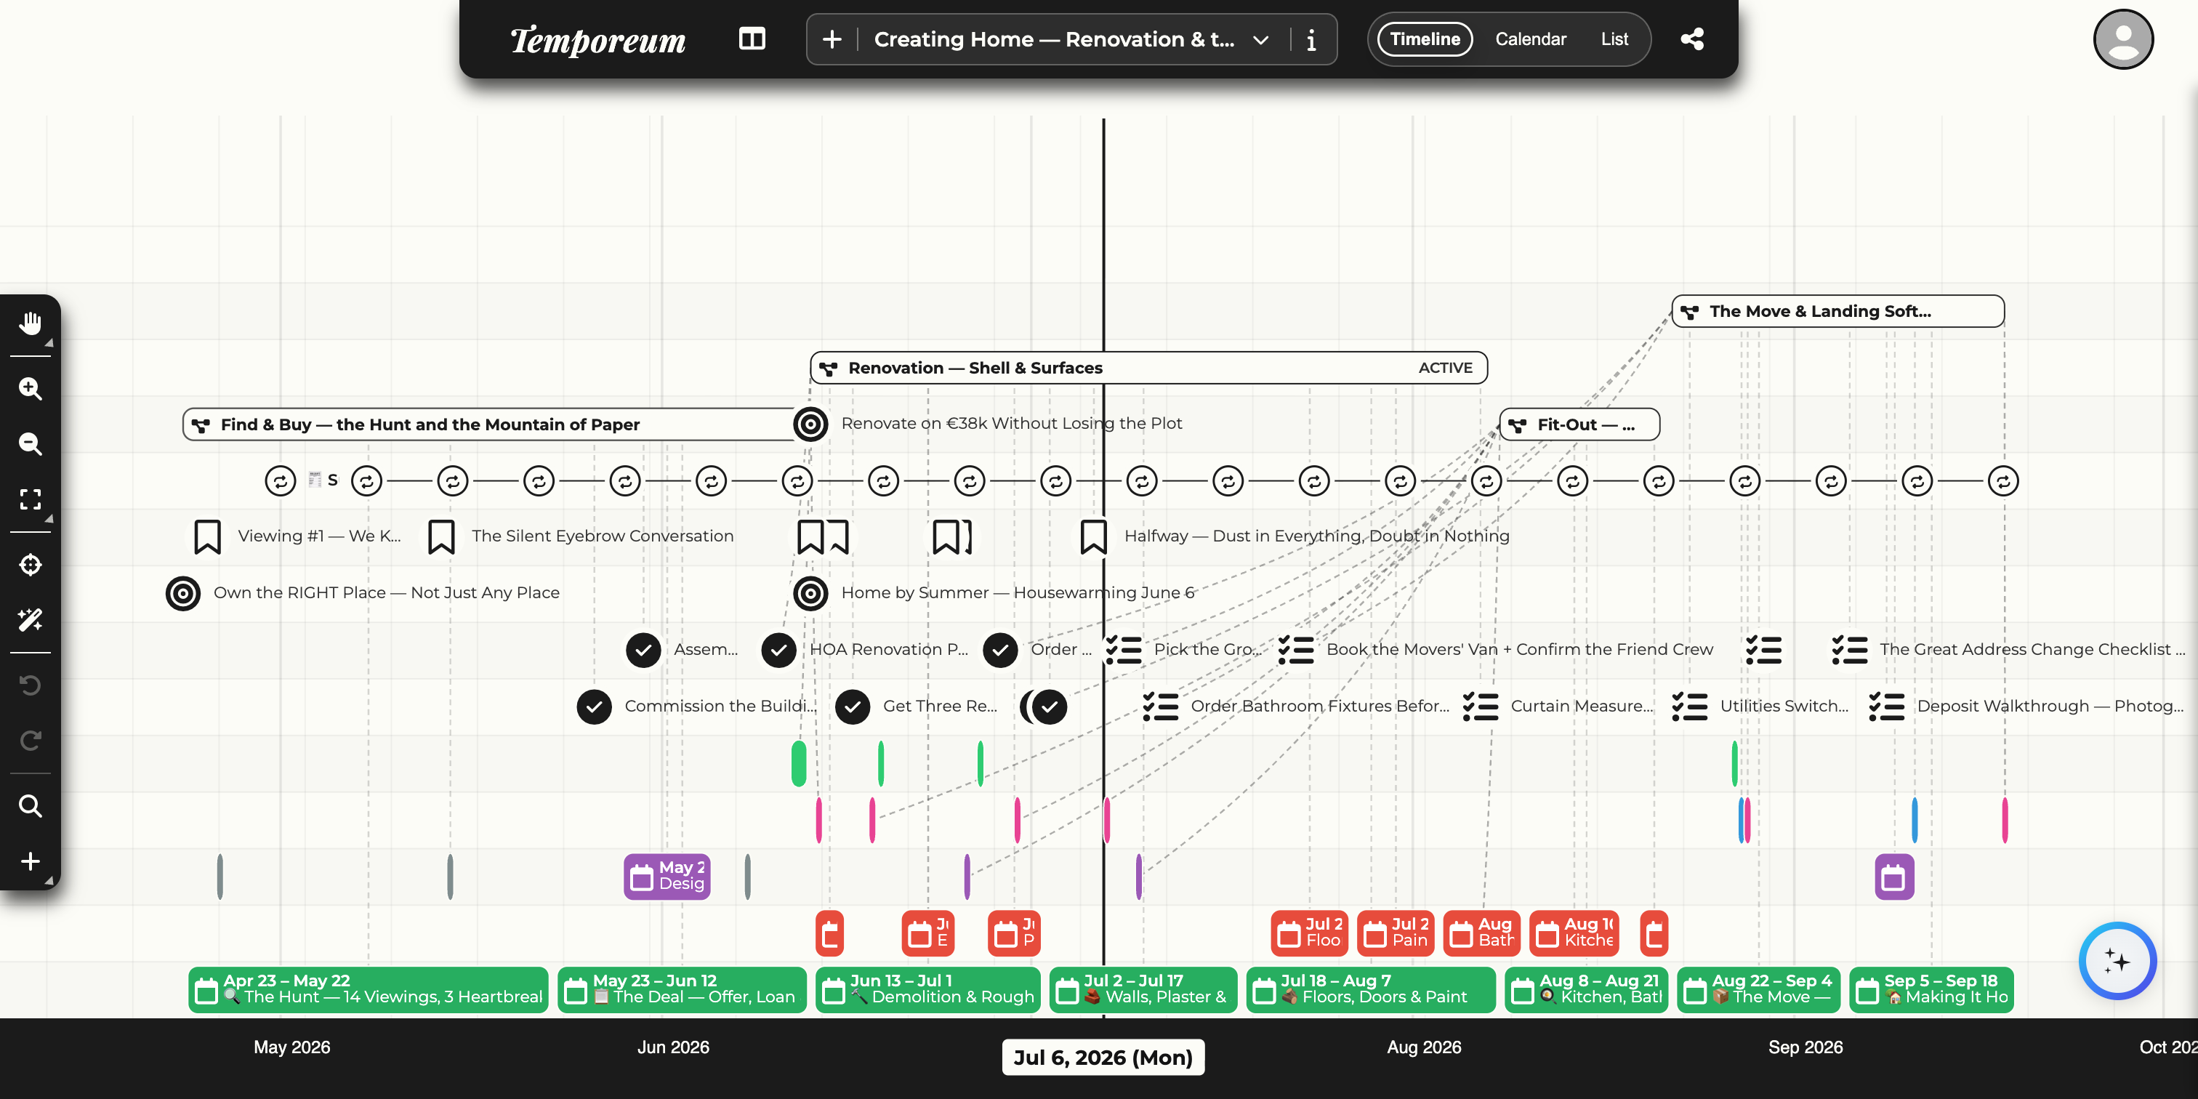Click the center-on-today crosshair tool

pos(31,565)
